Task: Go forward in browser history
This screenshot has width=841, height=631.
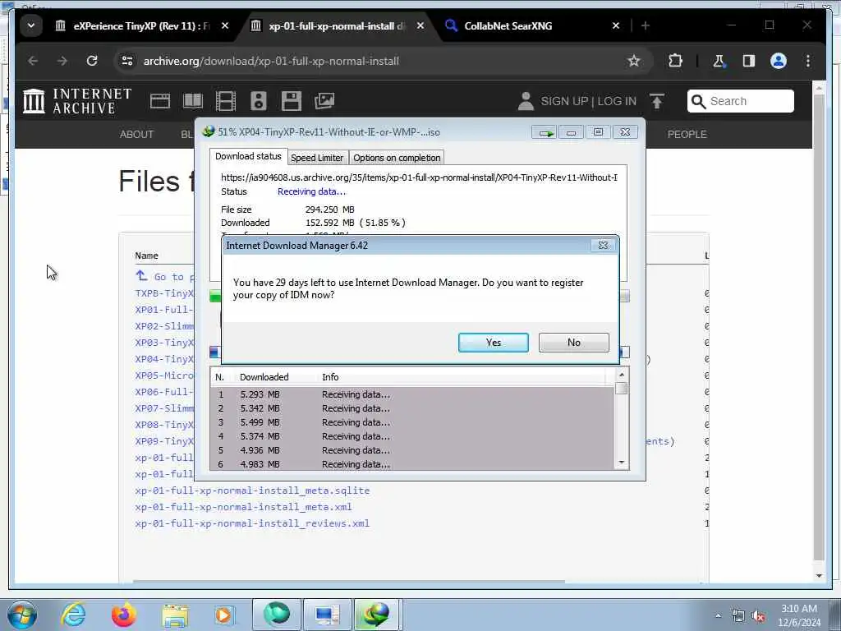Action: pyautogui.click(x=62, y=61)
